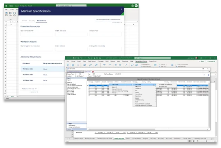221x148 pixels.
Task: Open the Spreadsheet Server ribbon tab
Action: pos(141,61)
